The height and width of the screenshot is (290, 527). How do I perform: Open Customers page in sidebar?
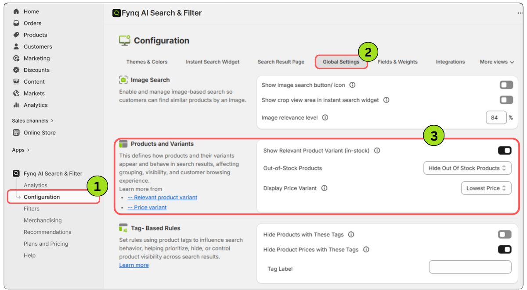coord(38,46)
